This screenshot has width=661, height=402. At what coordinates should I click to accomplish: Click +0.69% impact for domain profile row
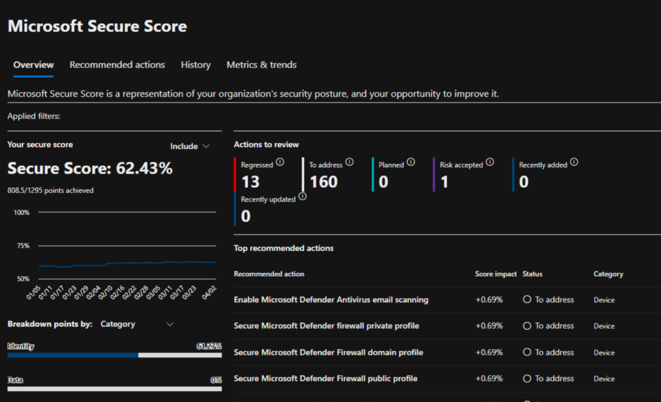point(489,352)
